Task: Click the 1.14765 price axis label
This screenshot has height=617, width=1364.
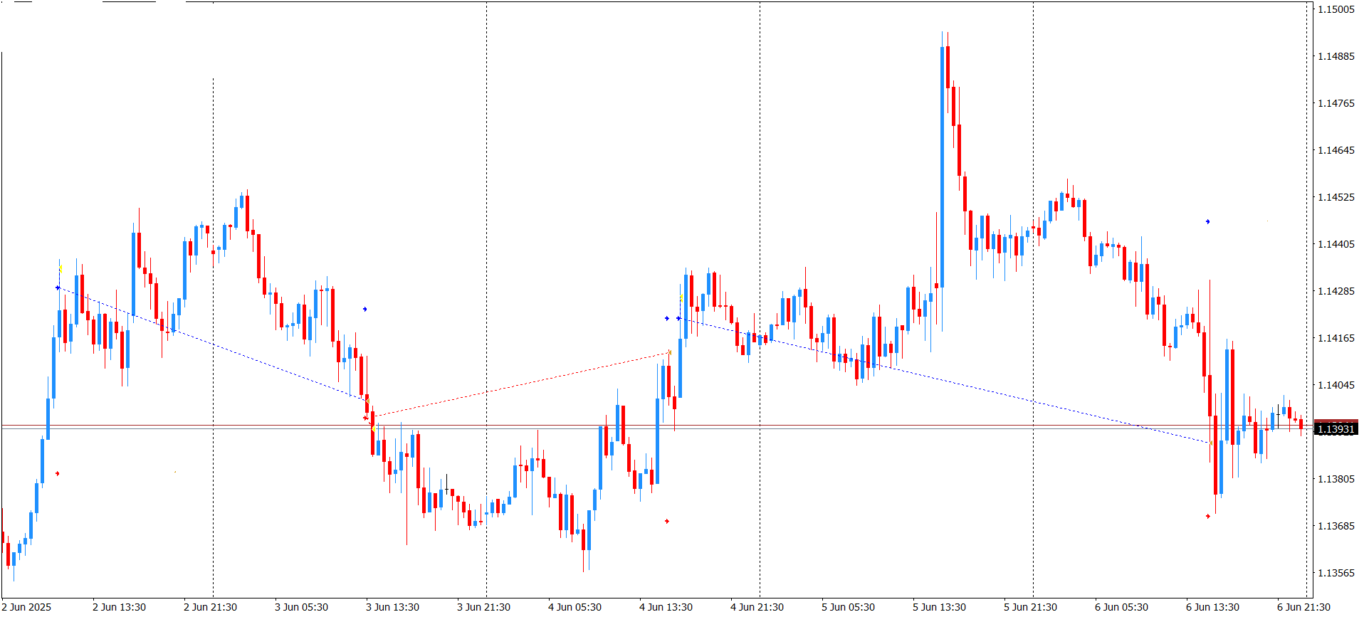Action: pyautogui.click(x=1336, y=103)
